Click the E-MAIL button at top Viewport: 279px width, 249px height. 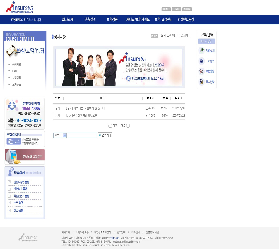click(x=177, y=9)
